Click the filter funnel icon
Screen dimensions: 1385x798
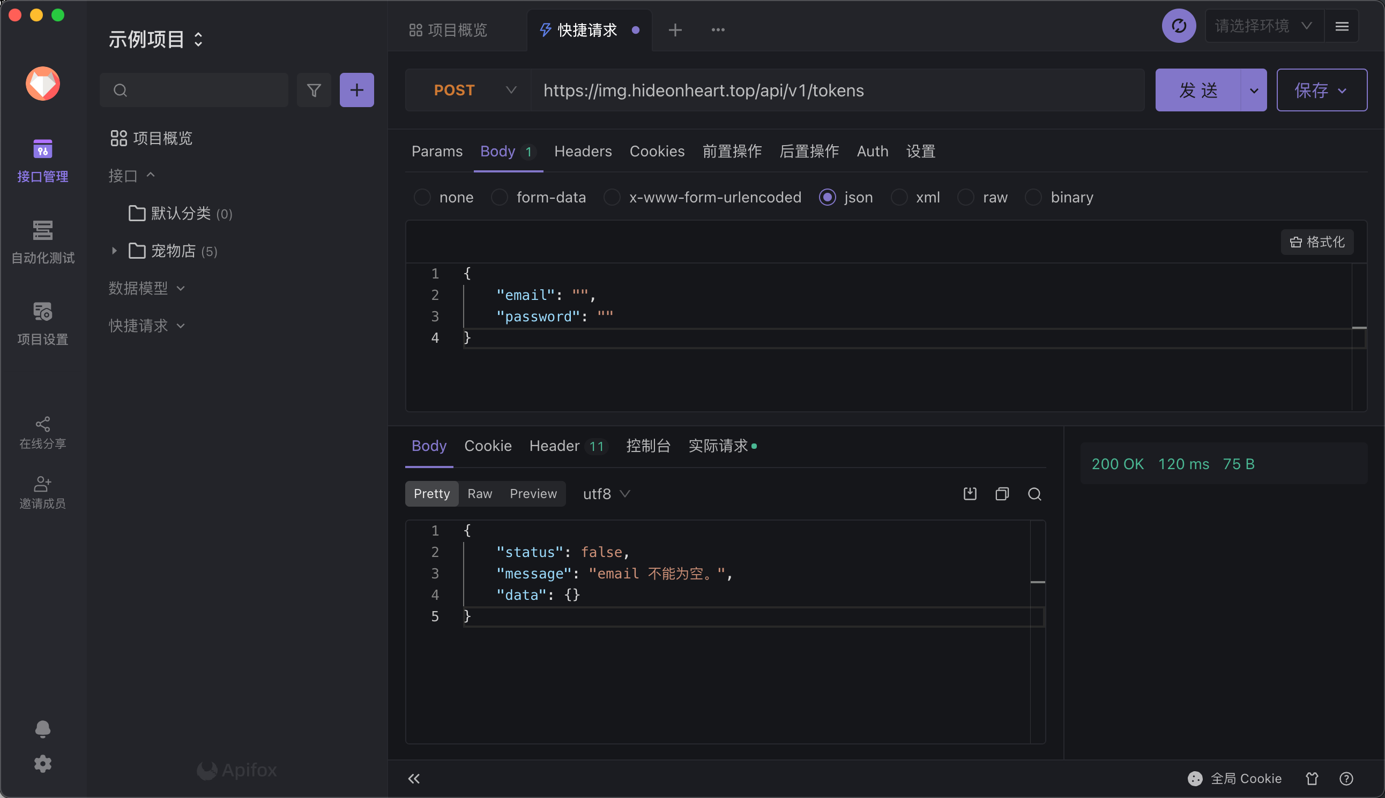pyautogui.click(x=314, y=90)
